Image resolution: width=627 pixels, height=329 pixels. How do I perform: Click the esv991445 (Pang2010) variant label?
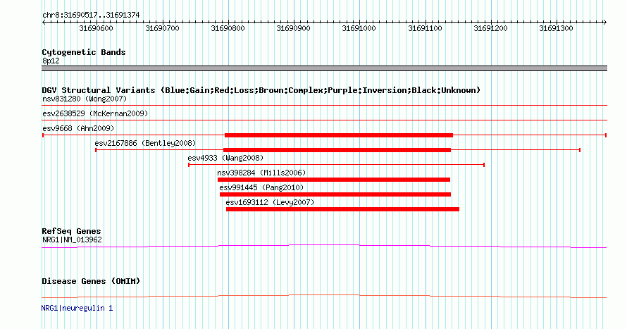(x=261, y=187)
